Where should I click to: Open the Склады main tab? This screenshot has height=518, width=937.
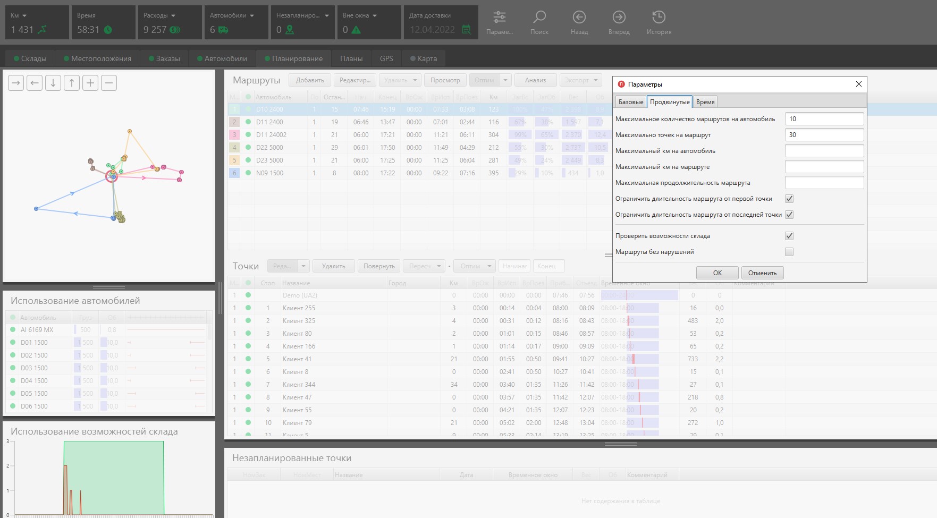coord(30,58)
